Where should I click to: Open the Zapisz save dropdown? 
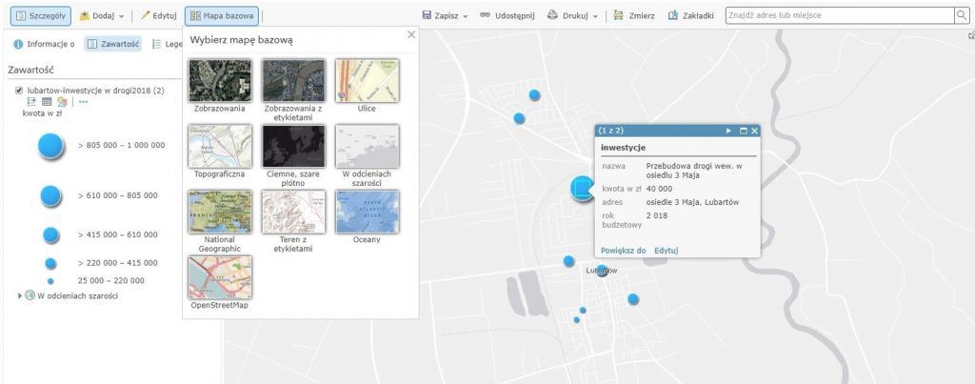445,16
